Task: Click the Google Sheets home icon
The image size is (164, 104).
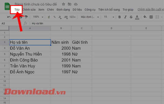Action: [7, 6]
